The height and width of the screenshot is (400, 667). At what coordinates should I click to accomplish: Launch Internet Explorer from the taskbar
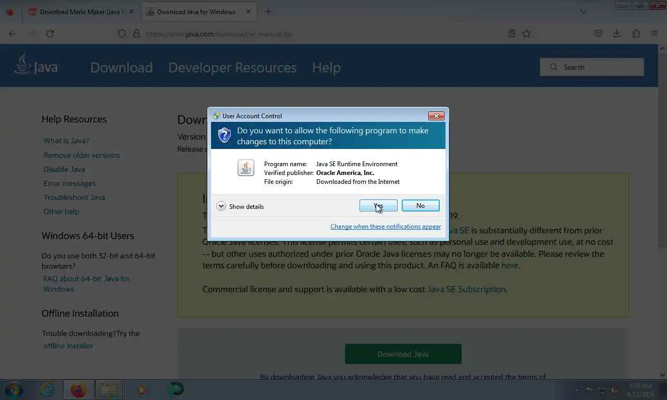47,390
